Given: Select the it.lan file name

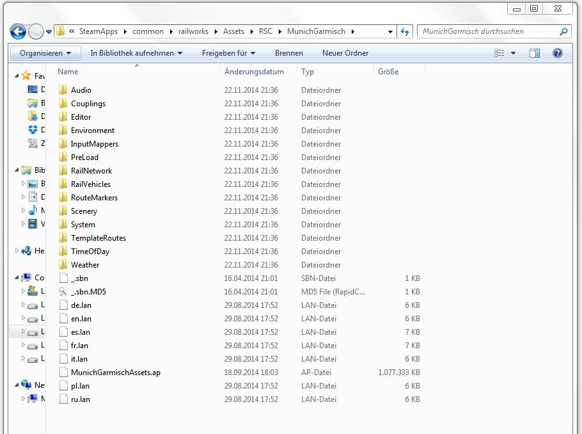Looking at the screenshot, I should pos(79,359).
